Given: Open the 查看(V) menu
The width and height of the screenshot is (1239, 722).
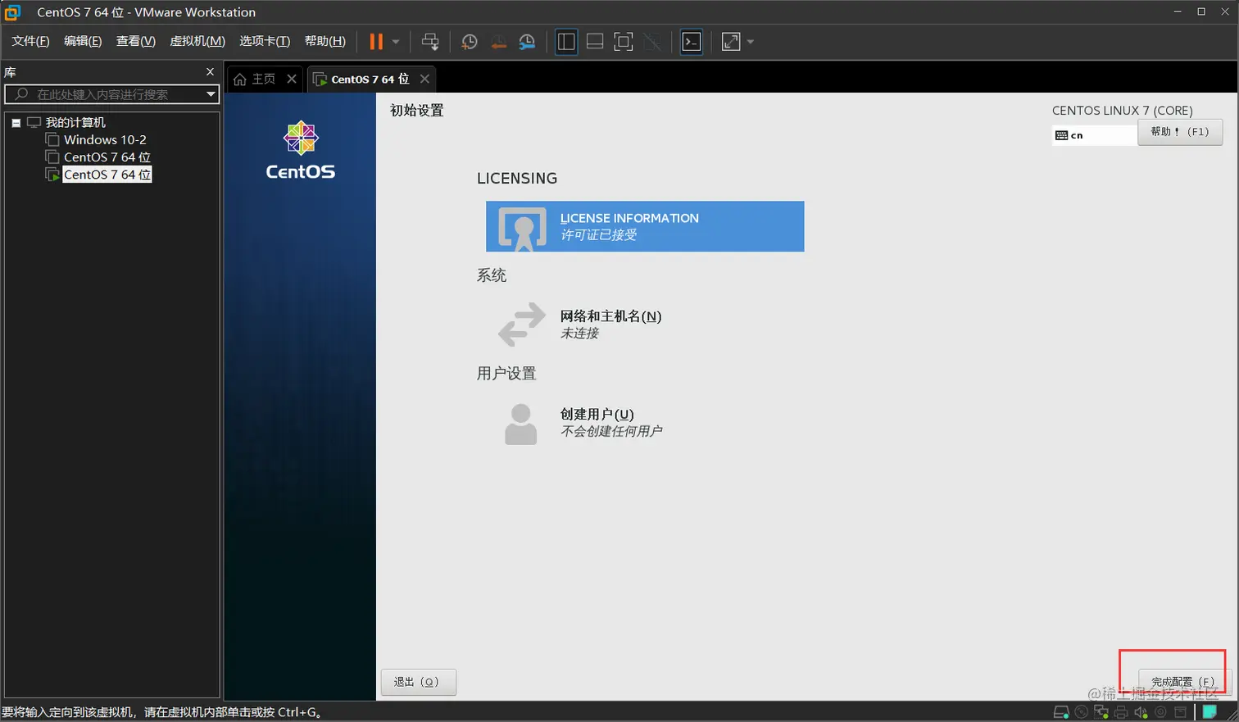Looking at the screenshot, I should click(x=136, y=41).
